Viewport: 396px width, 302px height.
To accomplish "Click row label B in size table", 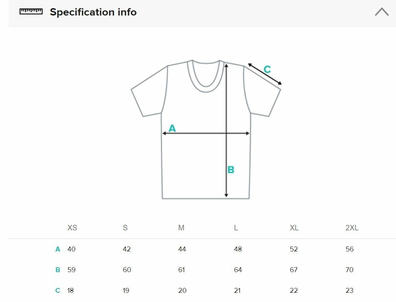I will pyautogui.click(x=58, y=270).
